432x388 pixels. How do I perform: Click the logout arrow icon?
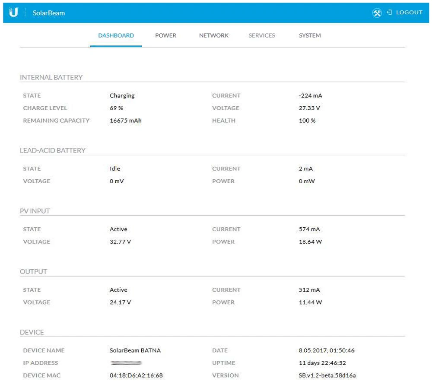pyautogui.click(x=389, y=13)
